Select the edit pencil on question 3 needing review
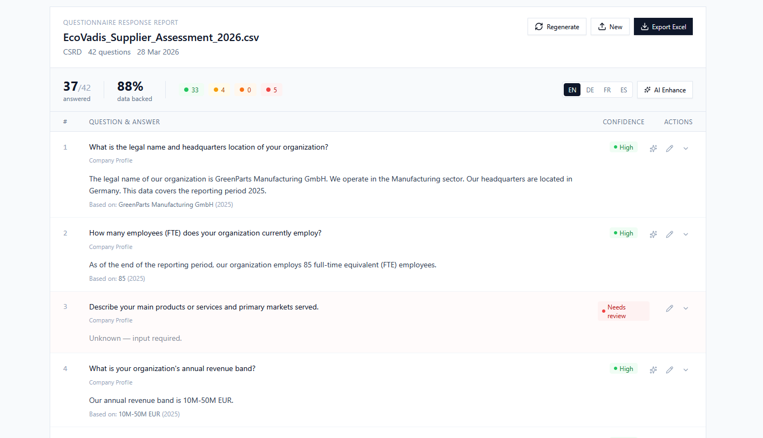The image size is (763, 438). pyautogui.click(x=670, y=308)
